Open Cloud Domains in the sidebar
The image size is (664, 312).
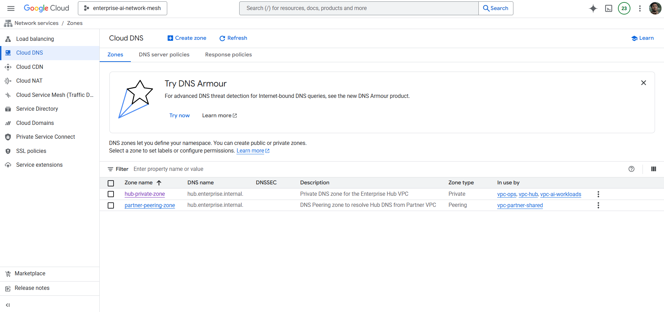coord(50,123)
